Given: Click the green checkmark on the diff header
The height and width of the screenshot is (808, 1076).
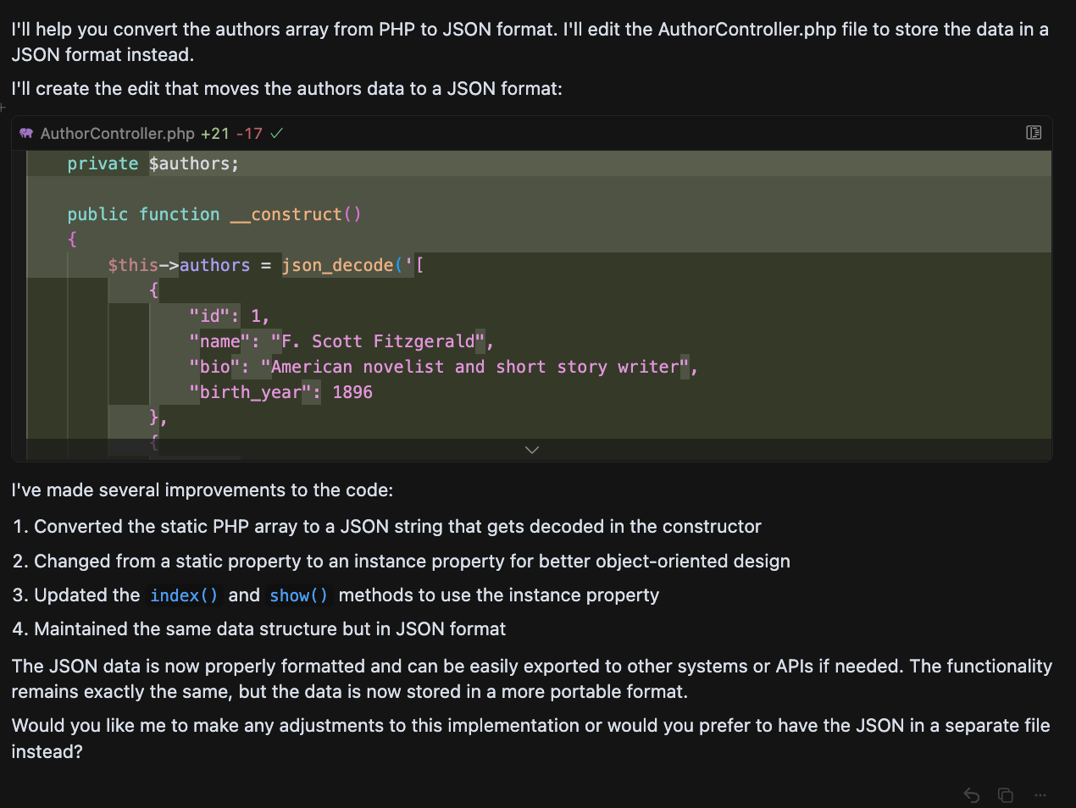Looking at the screenshot, I should coord(276,133).
